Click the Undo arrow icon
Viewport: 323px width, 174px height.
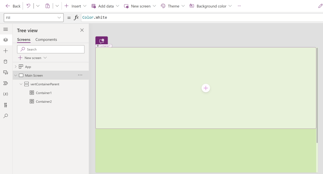point(28,6)
